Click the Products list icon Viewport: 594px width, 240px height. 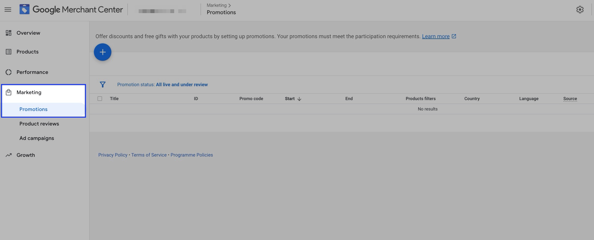(8, 52)
